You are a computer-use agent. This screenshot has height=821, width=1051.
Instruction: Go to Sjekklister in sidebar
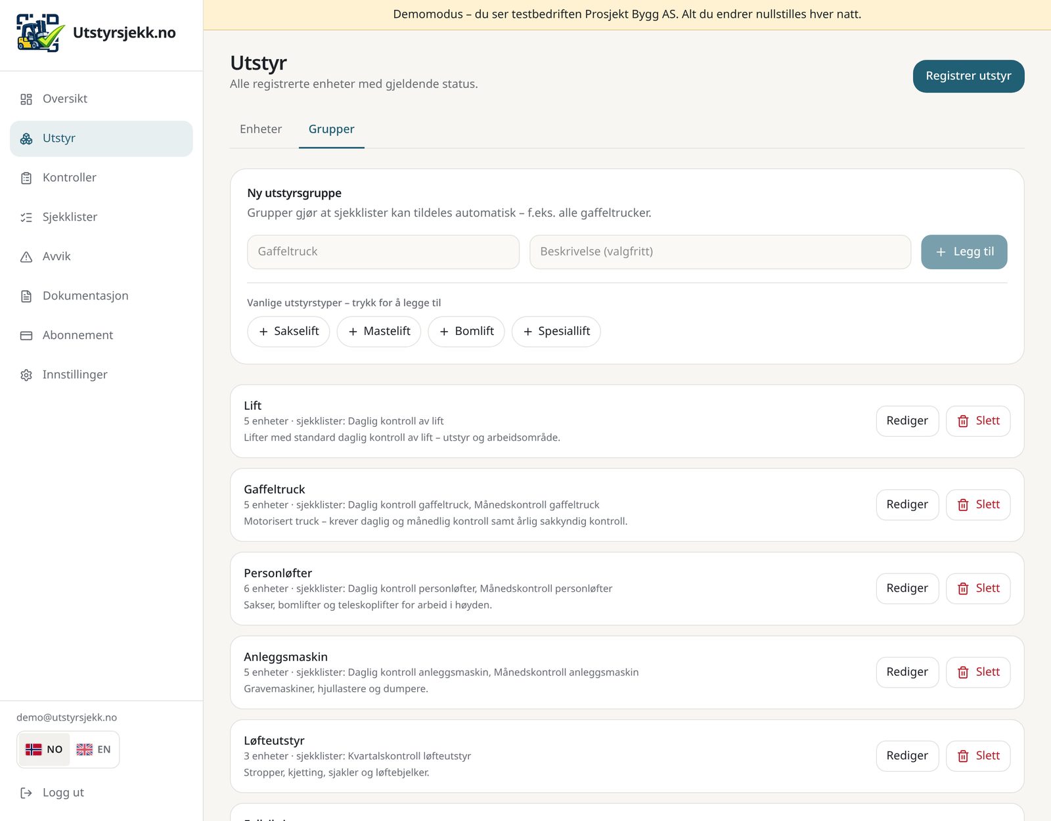pos(101,217)
